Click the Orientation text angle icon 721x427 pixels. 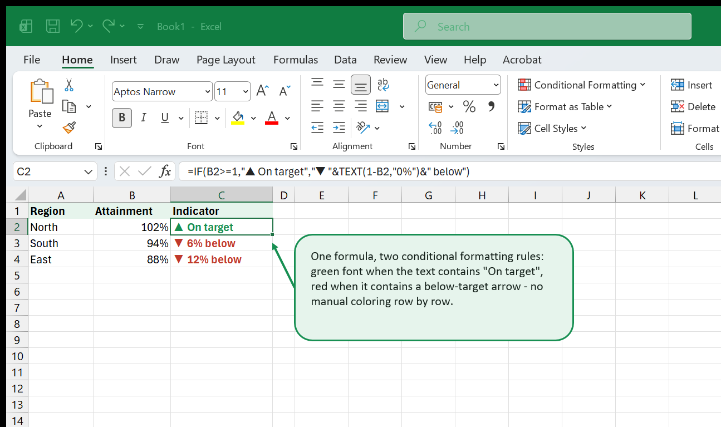tap(363, 128)
